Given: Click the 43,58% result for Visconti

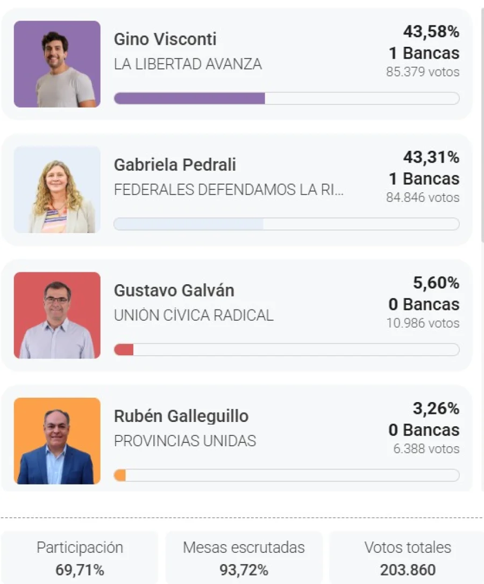Looking at the screenshot, I should coord(431,32).
